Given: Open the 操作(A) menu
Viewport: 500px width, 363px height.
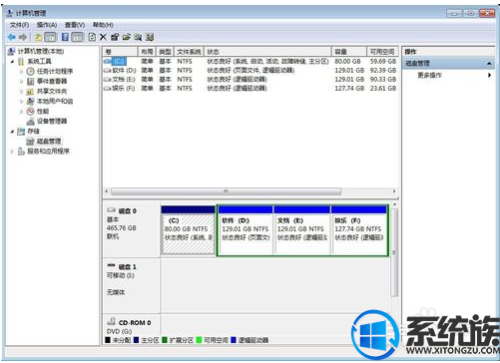Looking at the screenshot, I should coord(47,25).
